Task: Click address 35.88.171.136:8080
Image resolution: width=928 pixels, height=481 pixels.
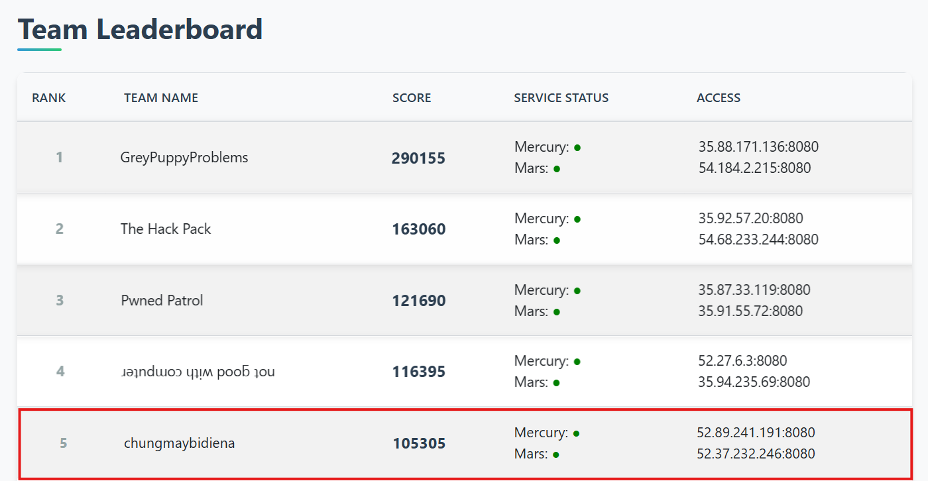Action: [x=758, y=147]
